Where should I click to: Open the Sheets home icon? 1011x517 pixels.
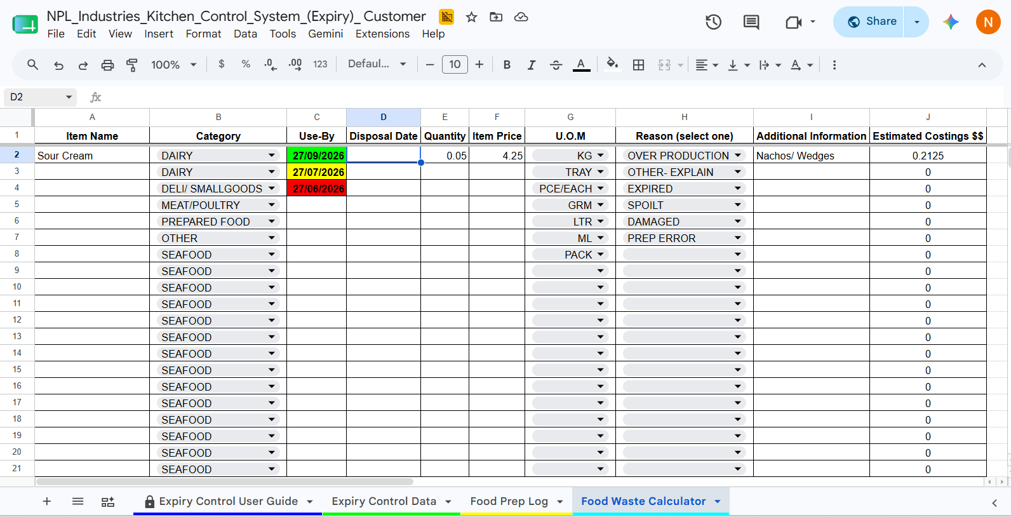coord(25,25)
